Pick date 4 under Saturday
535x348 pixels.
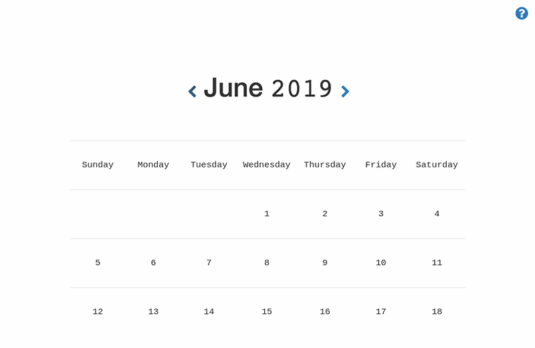[x=437, y=213]
